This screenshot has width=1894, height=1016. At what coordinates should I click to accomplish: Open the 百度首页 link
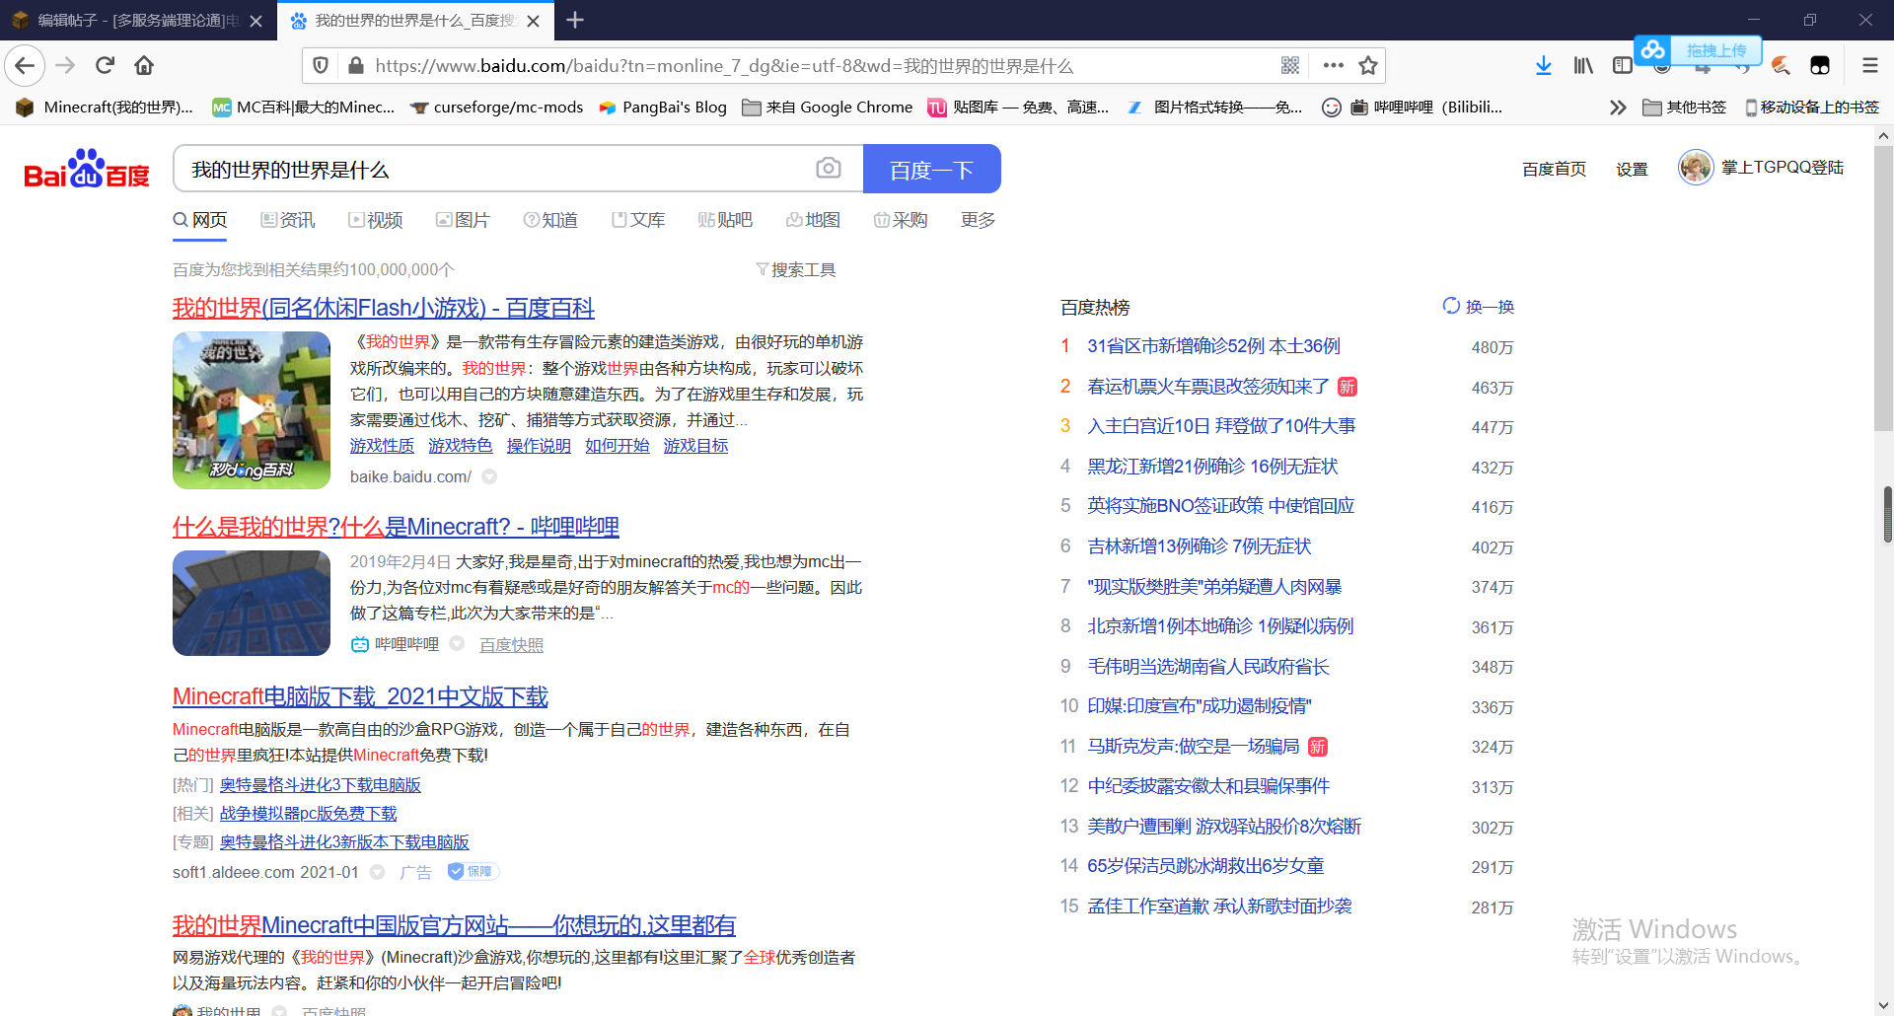click(1554, 169)
